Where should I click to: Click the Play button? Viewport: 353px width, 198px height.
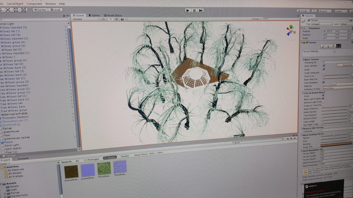point(188,10)
